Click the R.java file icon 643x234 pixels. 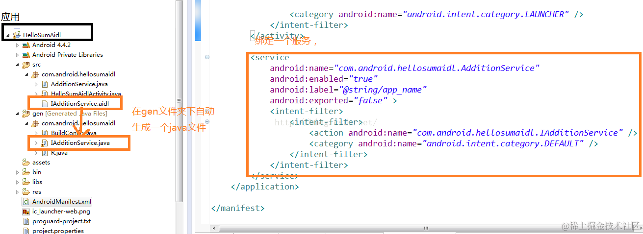pos(45,153)
